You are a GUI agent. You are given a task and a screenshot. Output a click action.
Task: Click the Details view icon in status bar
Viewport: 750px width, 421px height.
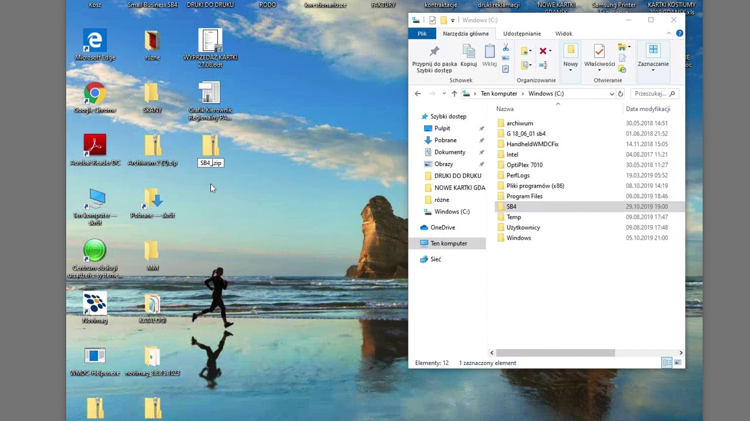667,363
